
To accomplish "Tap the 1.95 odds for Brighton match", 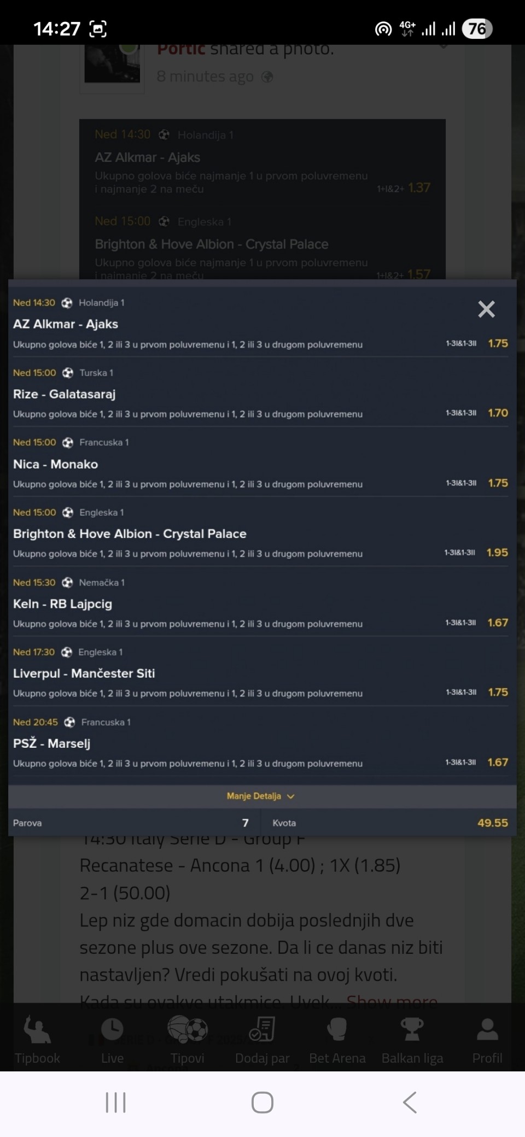I will (x=497, y=553).
